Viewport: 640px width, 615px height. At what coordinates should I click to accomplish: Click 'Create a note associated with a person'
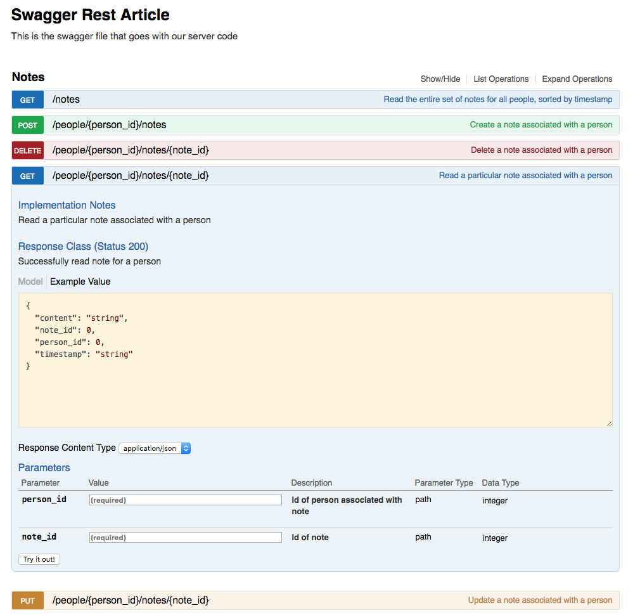pyautogui.click(x=541, y=125)
